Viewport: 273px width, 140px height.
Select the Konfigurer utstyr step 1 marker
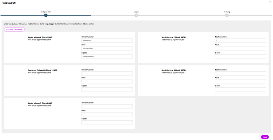(x=46, y=15)
